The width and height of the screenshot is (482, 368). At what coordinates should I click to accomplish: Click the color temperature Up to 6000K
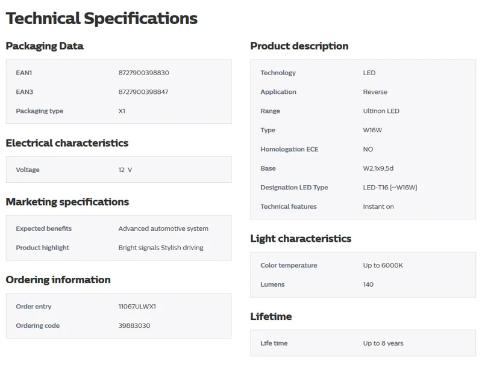click(x=383, y=265)
